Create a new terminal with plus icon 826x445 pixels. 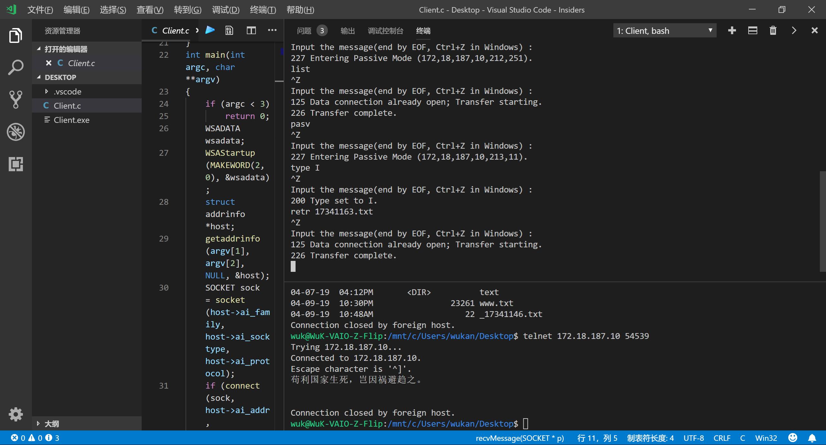pyautogui.click(x=732, y=31)
